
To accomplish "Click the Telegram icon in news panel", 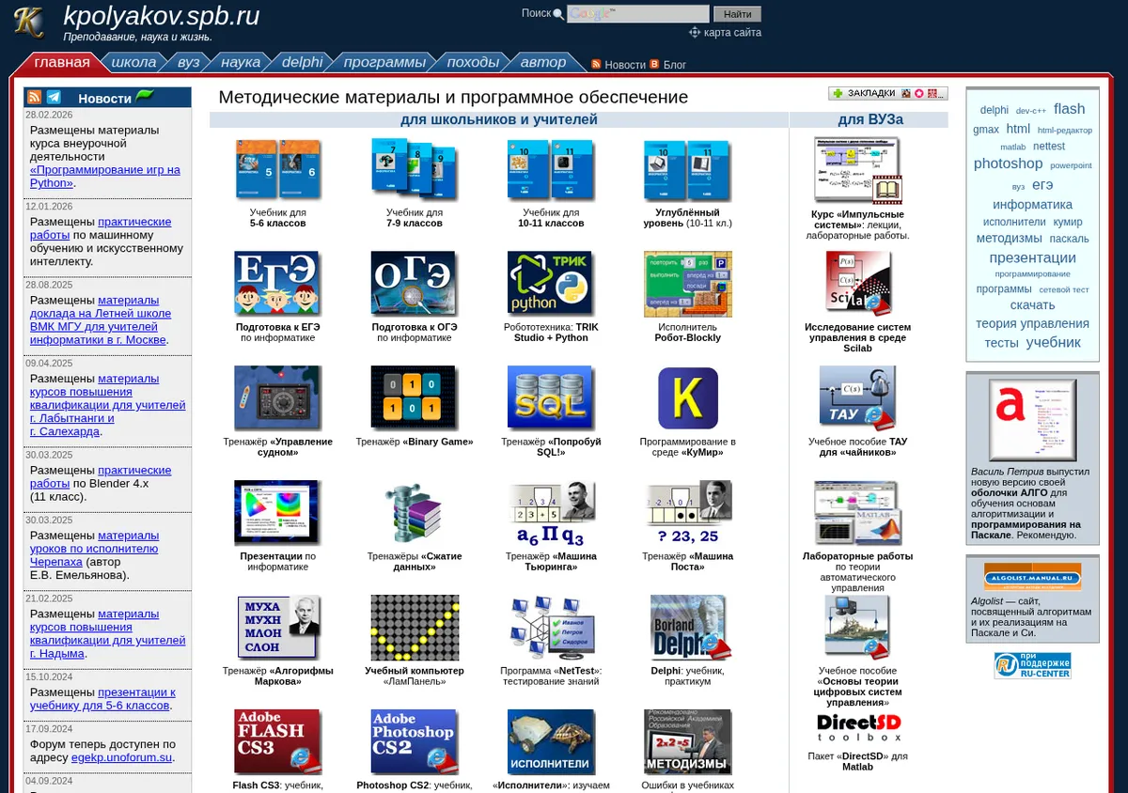I will click(55, 98).
